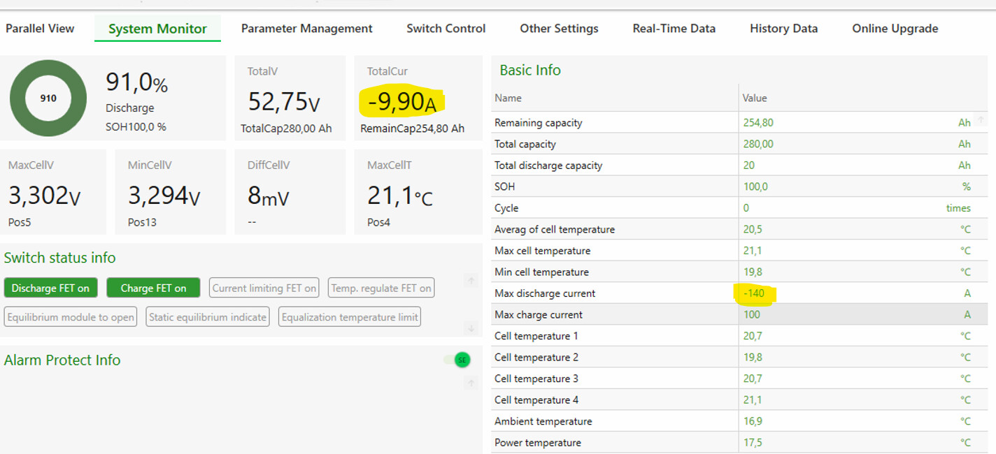Click the down arrow in Switch status info

(471, 328)
